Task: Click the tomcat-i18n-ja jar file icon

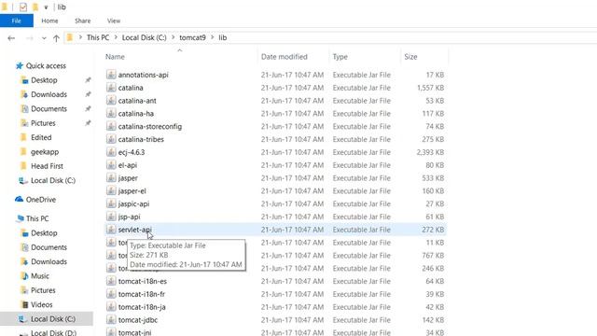Action: (111, 307)
